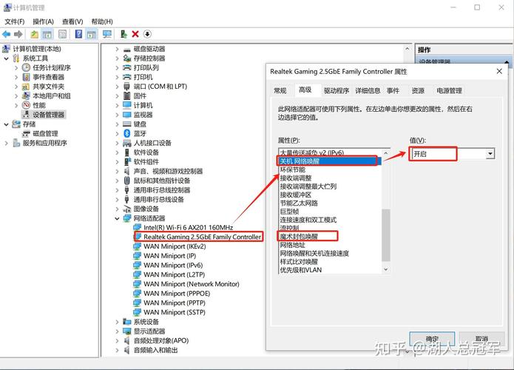Switch to the 详细信息 tab
514x370 pixels.
point(368,90)
